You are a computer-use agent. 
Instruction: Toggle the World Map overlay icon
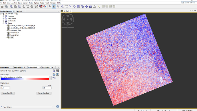(32, 7)
